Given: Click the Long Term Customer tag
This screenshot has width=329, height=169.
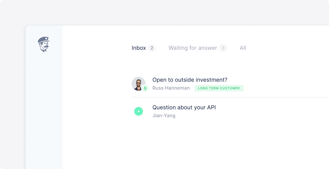Looking at the screenshot, I should coord(219,88).
